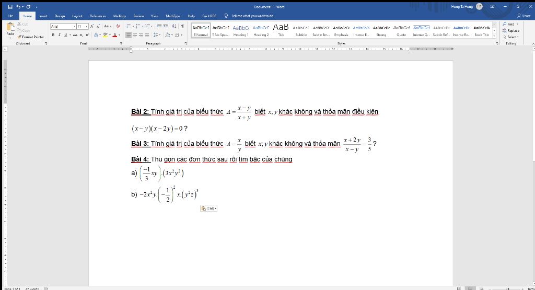
Task: Undo the last action
Action: click(x=18, y=7)
